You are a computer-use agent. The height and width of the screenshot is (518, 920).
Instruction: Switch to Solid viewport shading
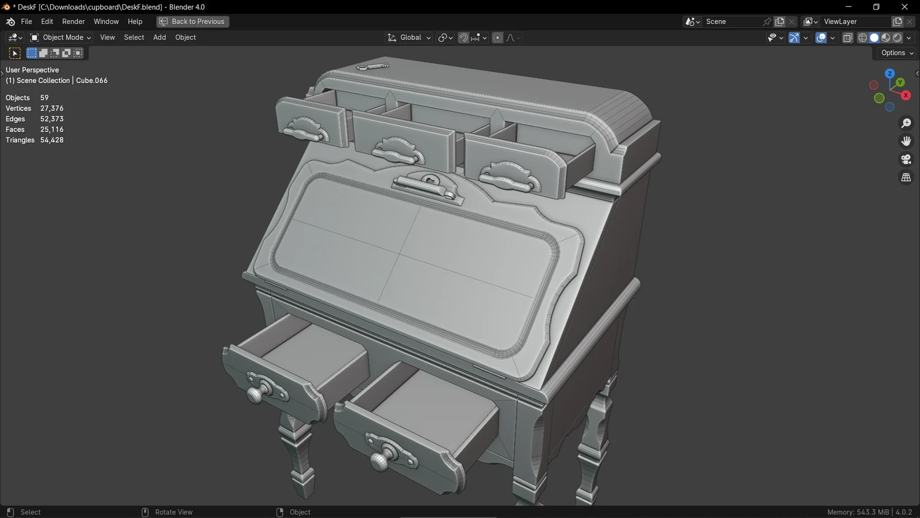pyautogui.click(x=874, y=37)
